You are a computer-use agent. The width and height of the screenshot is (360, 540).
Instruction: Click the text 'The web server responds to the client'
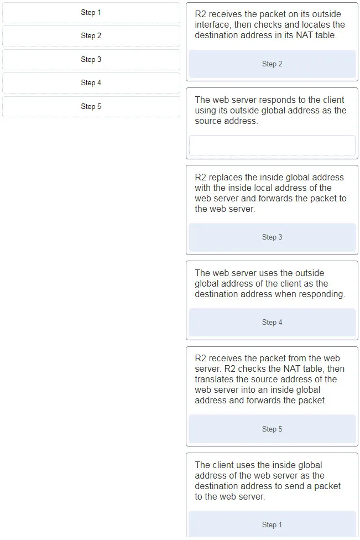(269, 100)
